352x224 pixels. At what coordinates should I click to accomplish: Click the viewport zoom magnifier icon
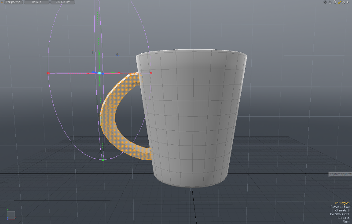coord(334,2)
